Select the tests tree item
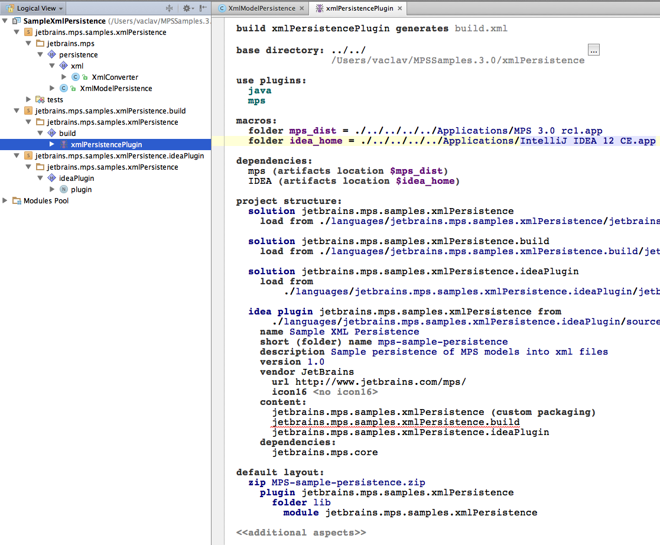The width and height of the screenshot is (660, 545). pos(55,100)
